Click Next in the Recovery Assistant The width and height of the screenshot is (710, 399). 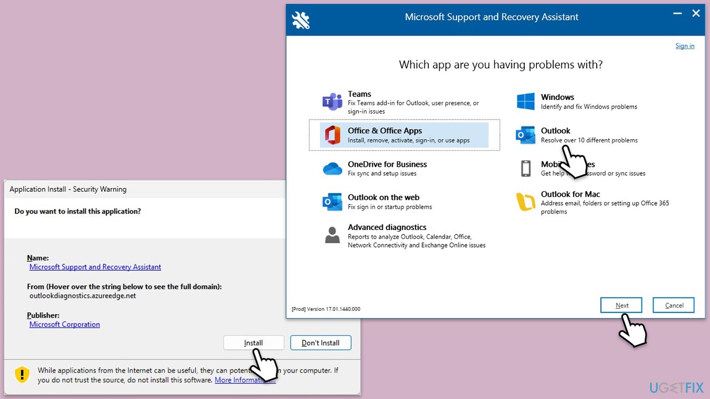[x=622, y=305]
